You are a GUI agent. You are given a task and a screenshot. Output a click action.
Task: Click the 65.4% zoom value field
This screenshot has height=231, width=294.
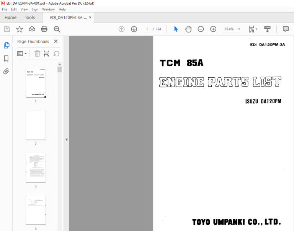pos(229,29)
